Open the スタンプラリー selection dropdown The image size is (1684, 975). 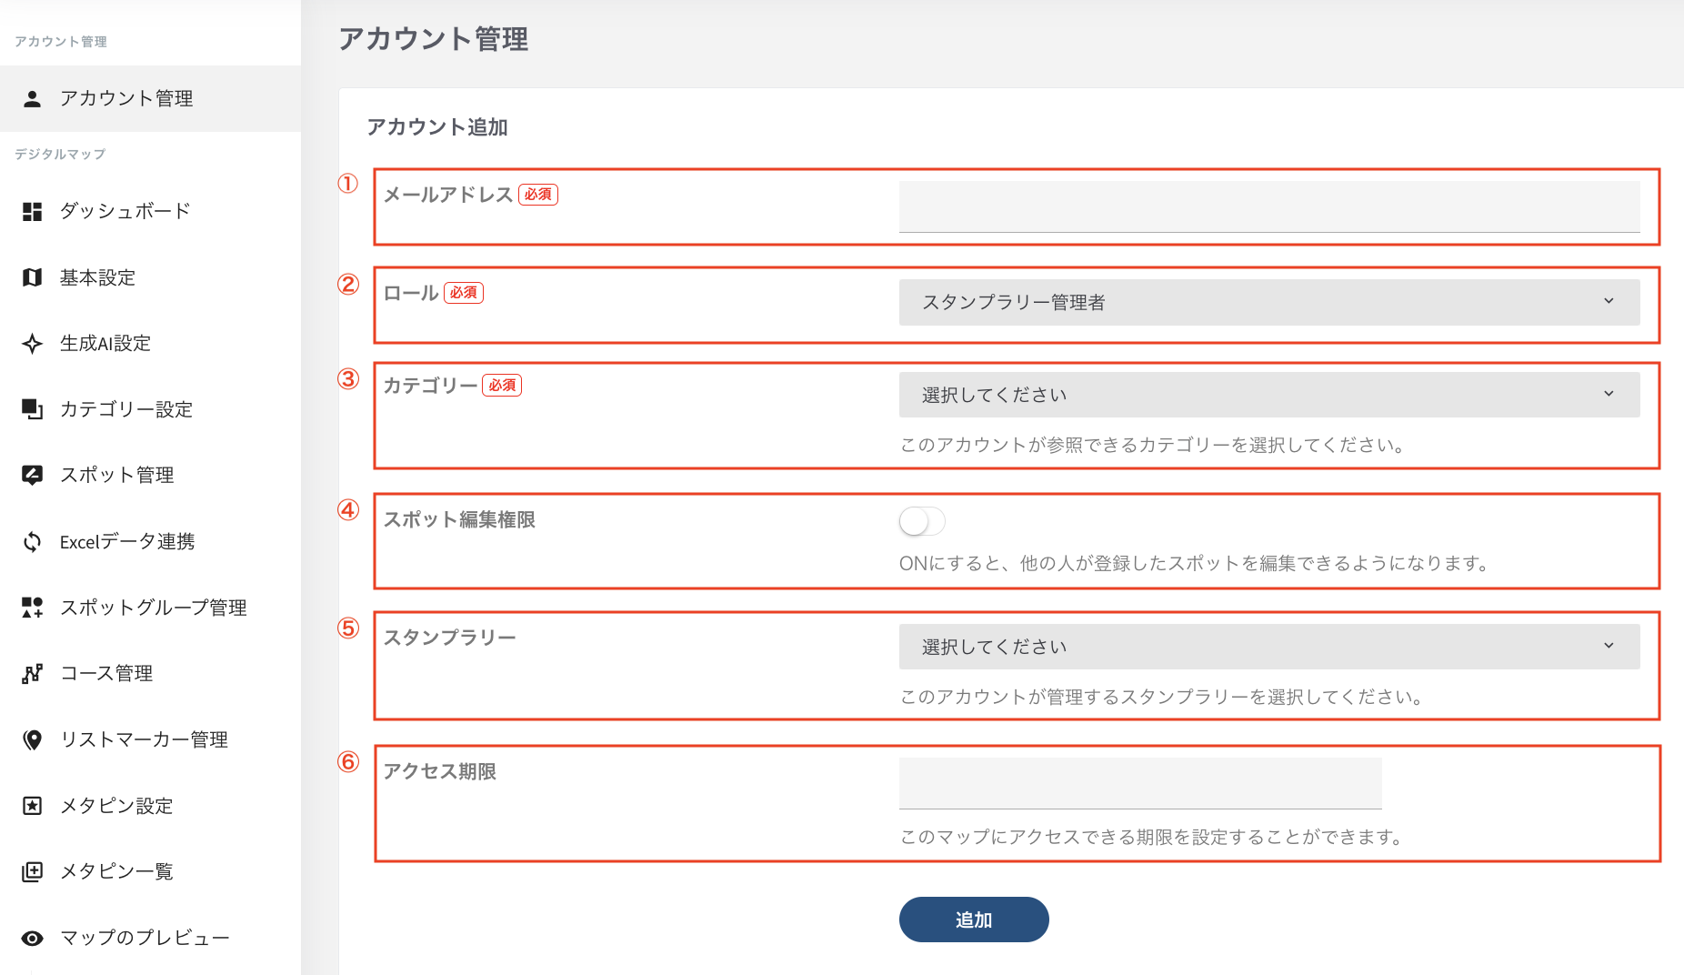tap(1268, 647)
